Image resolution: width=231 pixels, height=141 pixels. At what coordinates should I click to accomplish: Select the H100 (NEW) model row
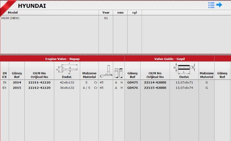[x=10, y=18]
